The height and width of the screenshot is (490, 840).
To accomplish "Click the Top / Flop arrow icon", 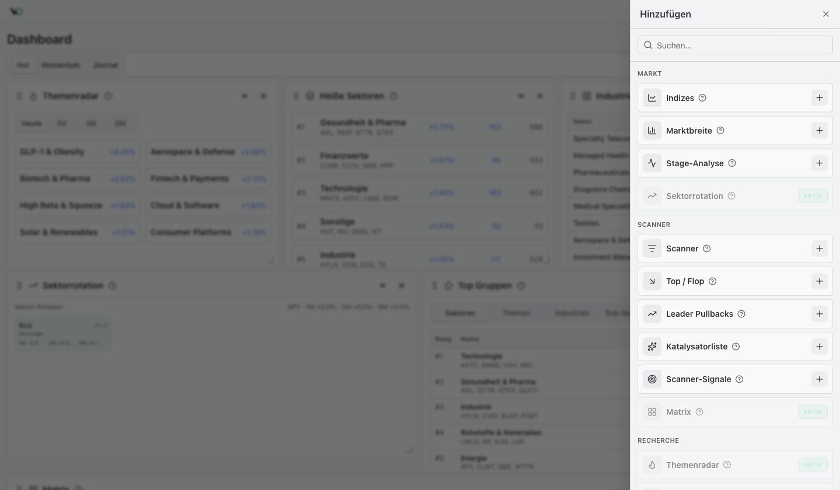I will 652,281.
